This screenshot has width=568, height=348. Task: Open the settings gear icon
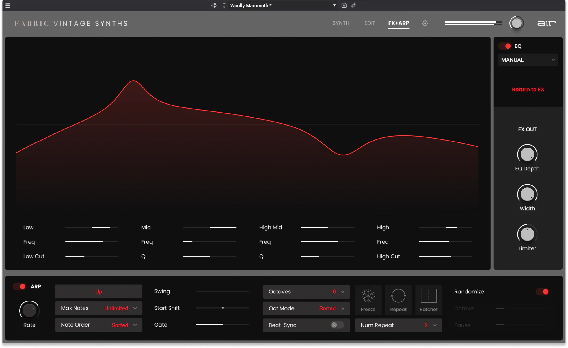[x=425, y=23]
